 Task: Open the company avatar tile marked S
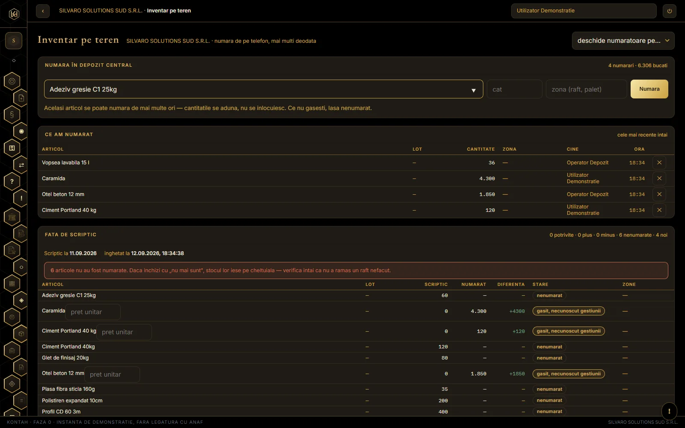click(x=14, y=41)
